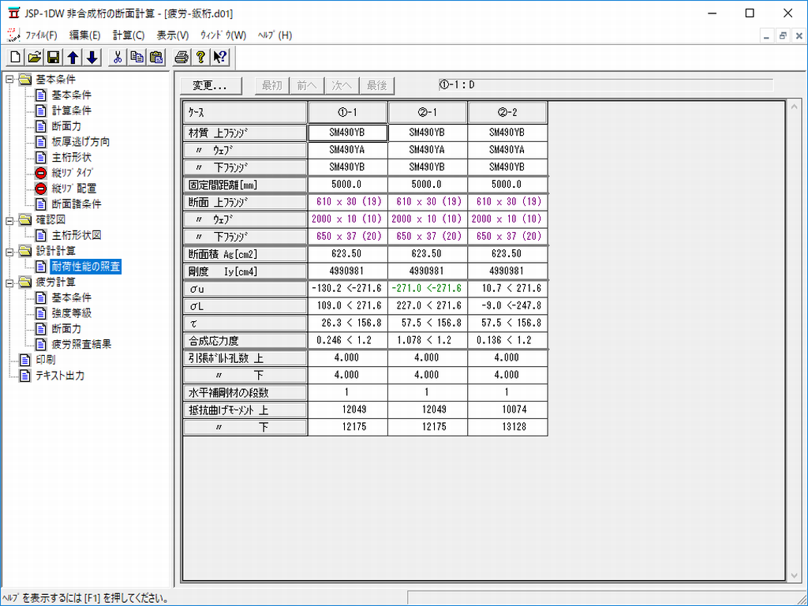The image size is (808, 606).
Task: Click the yellow question mark help icon
Action: click(200, 57)
